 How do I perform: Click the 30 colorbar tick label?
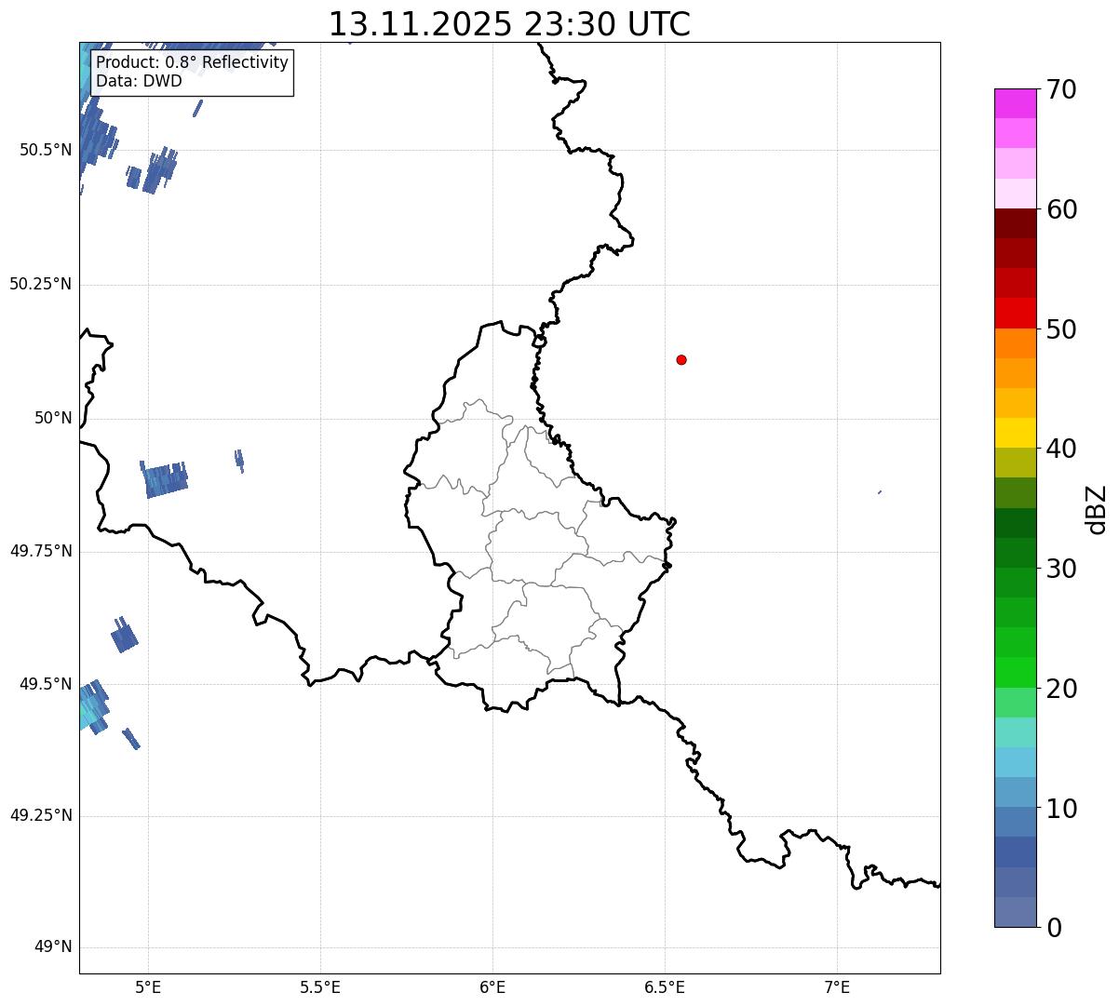[x=1062, y=570]
